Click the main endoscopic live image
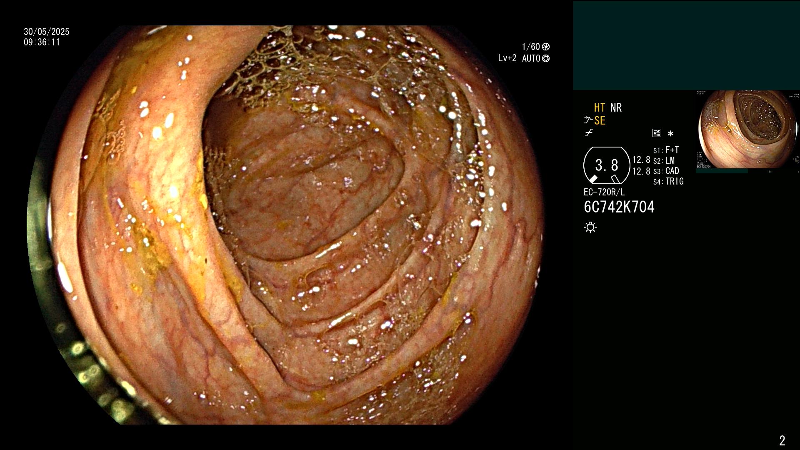Viewport: 800px width, 450px height. 285,225
